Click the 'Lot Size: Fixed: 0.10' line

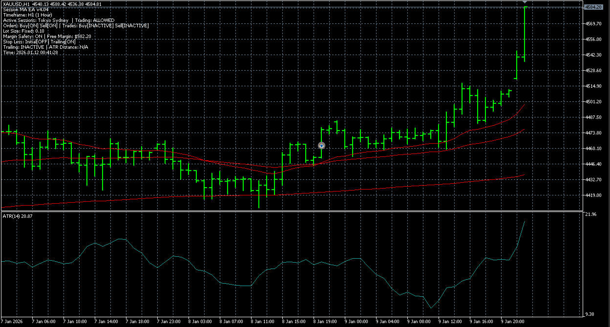click(23, 31)
